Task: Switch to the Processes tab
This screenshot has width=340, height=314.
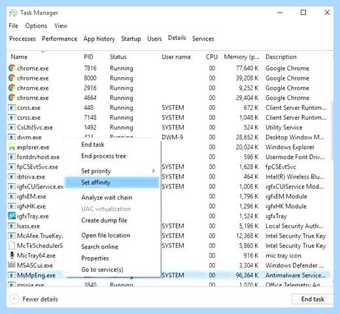Action: [22, 39]
